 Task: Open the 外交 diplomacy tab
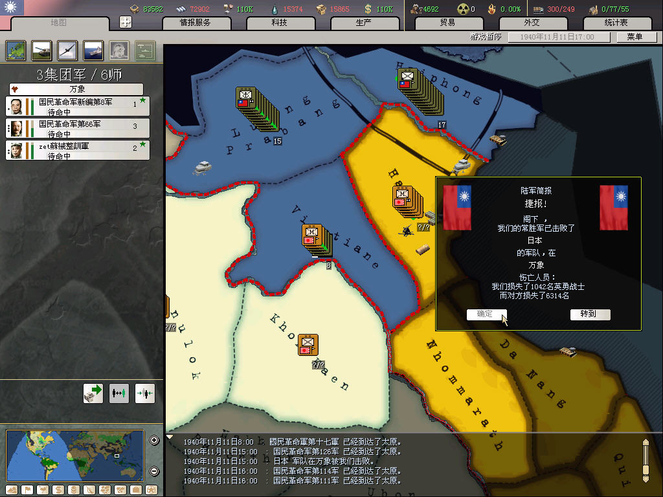pos(531,23)
